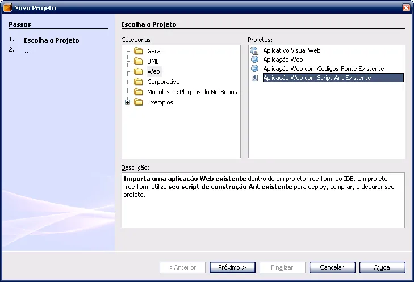Open help with the Ajuda button
The image size is (414, 282).
[382, 267]
